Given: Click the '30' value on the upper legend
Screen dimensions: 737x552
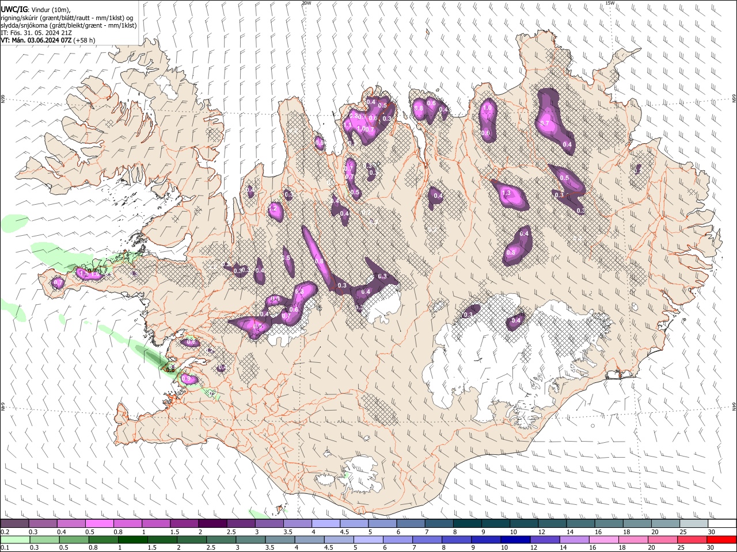Looking at the screenshot, I should pos(712,532).
